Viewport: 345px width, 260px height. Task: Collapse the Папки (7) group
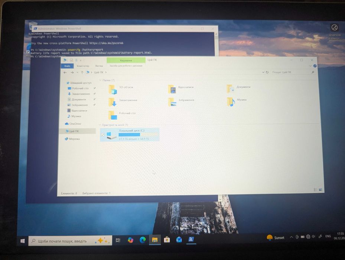coord(101,80)
